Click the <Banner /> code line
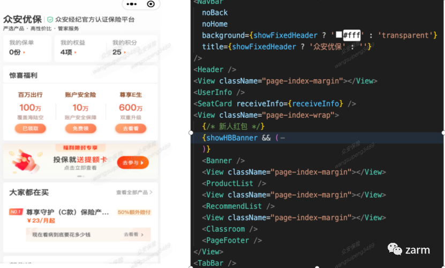This screenshot has height=268, width=445. tap(223, 160)
